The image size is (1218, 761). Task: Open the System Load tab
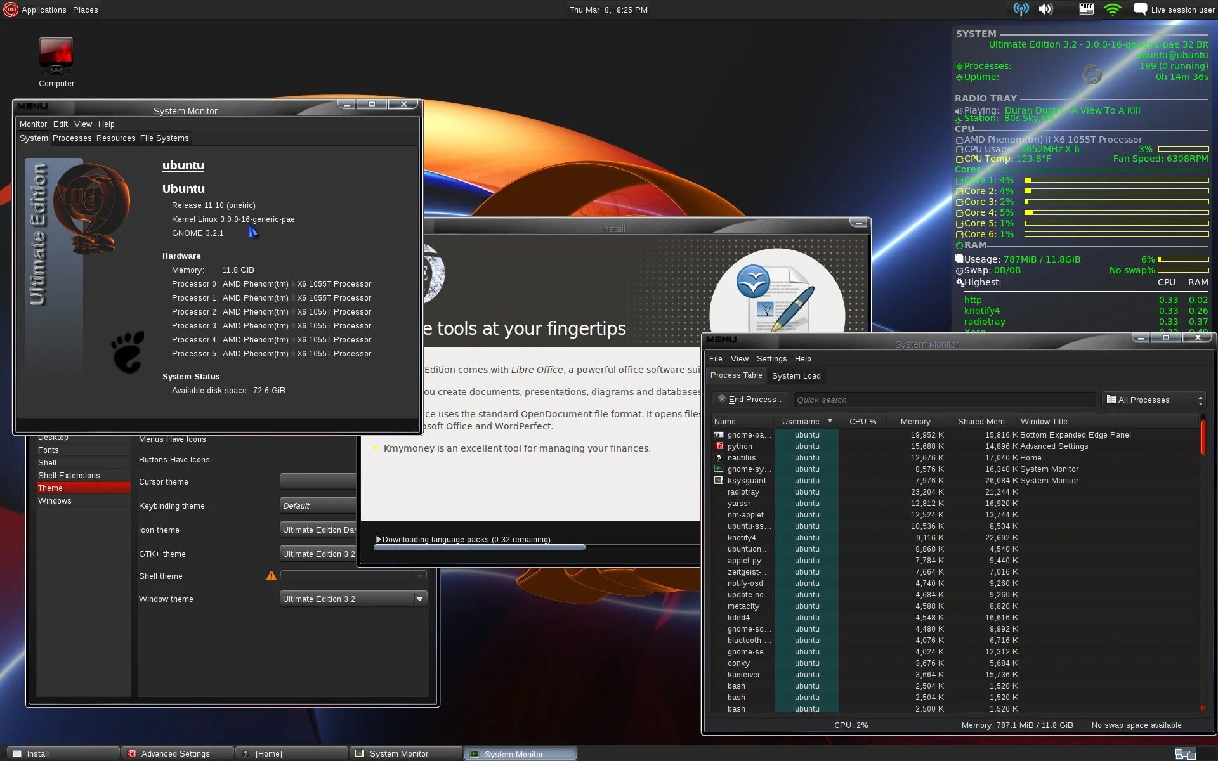[x=796, y=375]
